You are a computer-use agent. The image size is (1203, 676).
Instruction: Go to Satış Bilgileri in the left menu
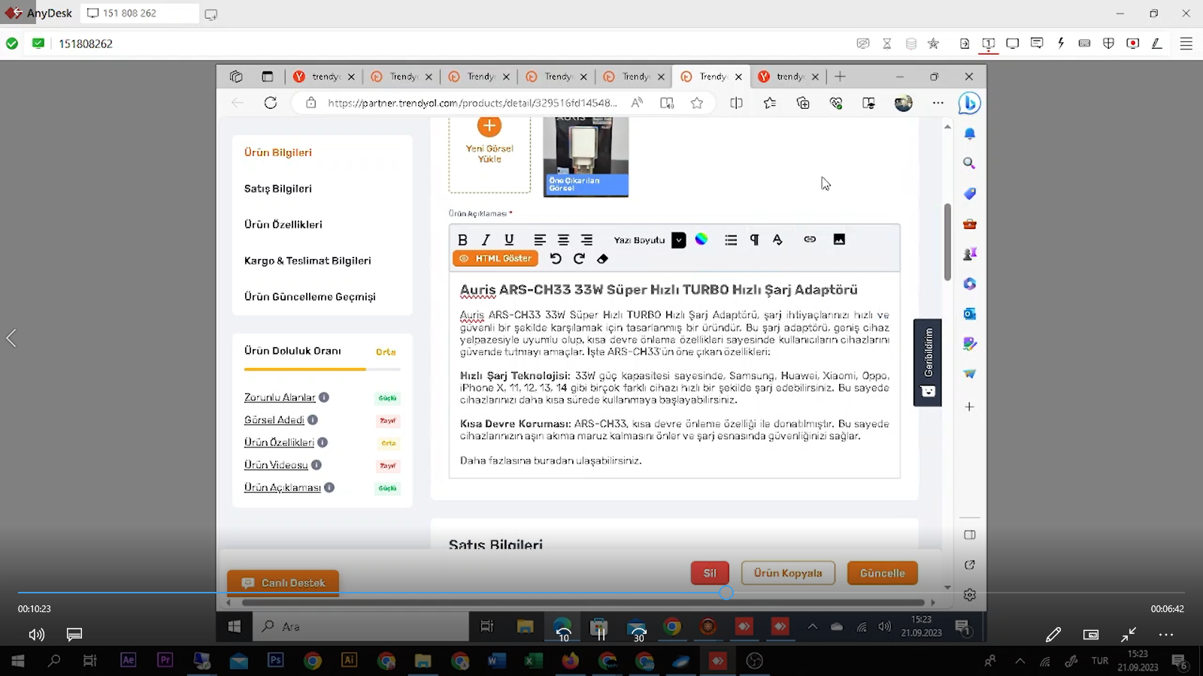278,189
